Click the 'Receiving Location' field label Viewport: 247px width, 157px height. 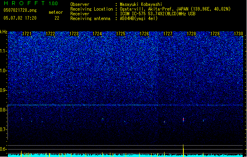coord(91,9)
